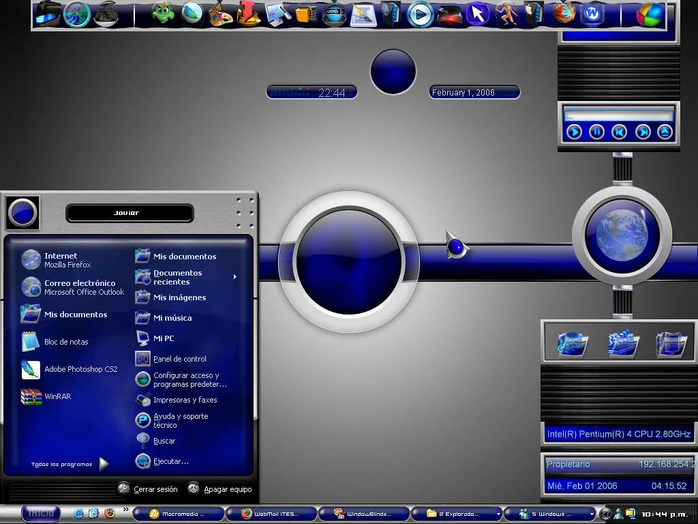Click the Firefox icon in the top dock
The width and height of the screenshot is (698, 524).
[563, 14]
